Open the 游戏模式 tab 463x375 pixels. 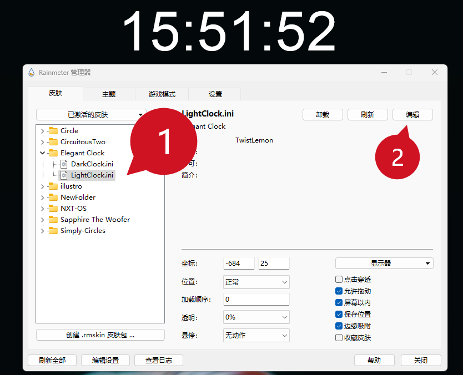162,94
